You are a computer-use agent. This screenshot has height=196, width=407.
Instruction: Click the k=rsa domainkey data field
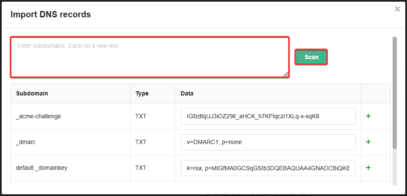tap(268, 168)
